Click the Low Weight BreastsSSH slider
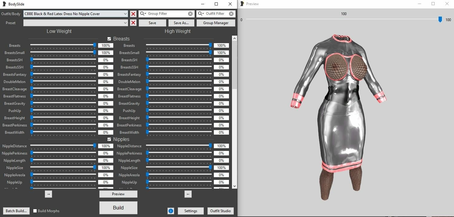The height and width of the screenshot is (217, 454). point(63,67)
